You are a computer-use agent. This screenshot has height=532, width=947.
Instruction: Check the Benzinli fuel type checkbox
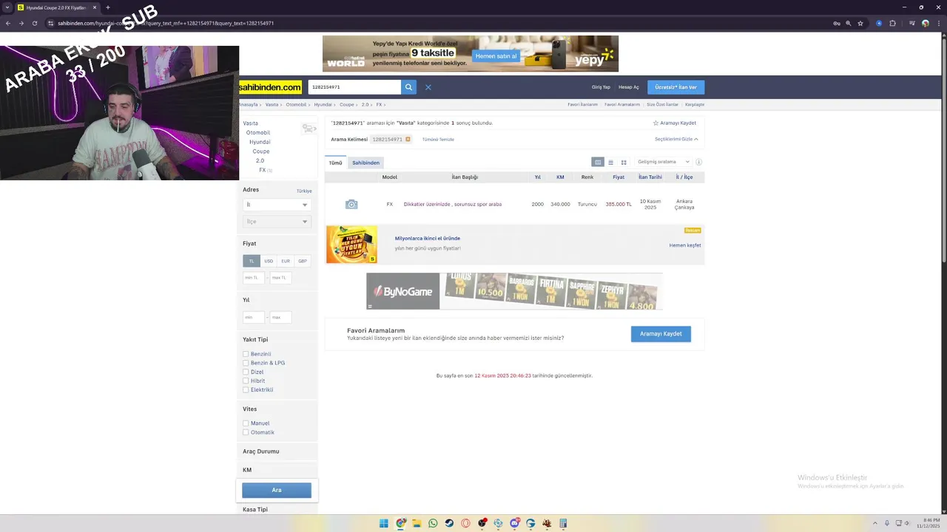[246, 354]
